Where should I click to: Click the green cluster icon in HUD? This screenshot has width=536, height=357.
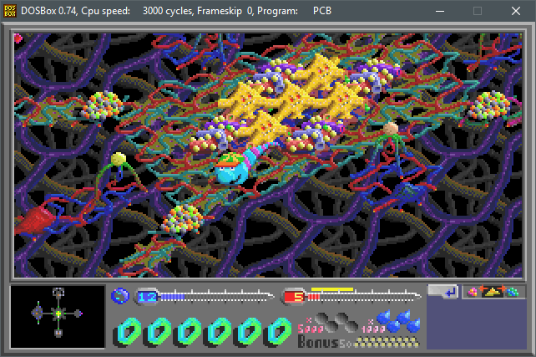point(513,292)
